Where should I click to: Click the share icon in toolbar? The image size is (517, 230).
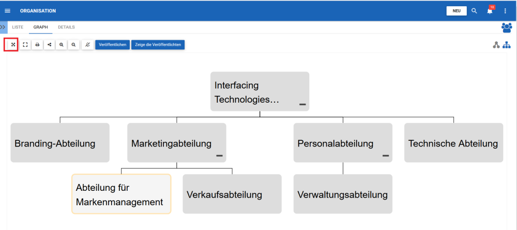[x=50, y=45]
